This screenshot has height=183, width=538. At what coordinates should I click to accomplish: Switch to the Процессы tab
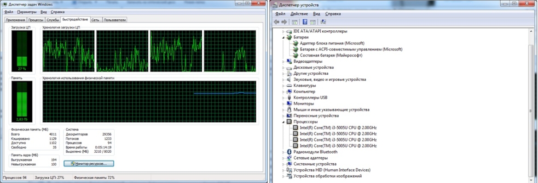point(36,20)
